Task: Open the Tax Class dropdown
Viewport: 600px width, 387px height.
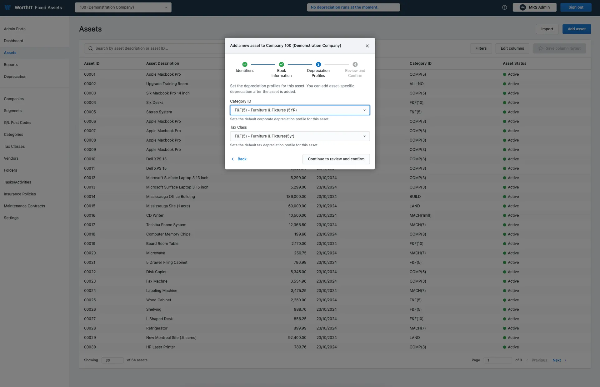Action: [300, 136]
